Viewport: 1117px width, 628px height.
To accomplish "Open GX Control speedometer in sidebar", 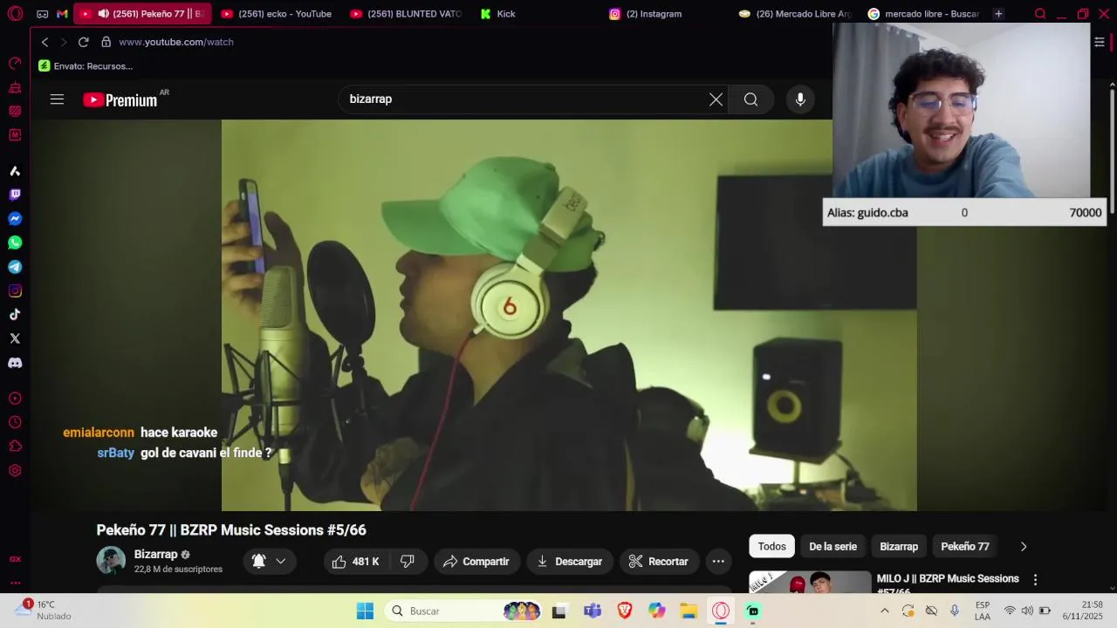I will (x=15, y=63).
